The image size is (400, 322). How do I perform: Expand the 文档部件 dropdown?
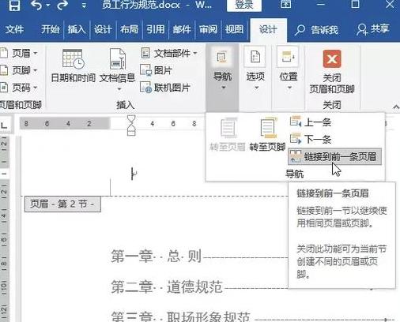click(169, 54)
